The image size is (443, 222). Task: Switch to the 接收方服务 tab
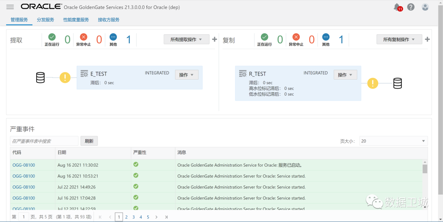[109, 20]
